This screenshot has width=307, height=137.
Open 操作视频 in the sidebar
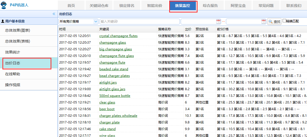coord(13,85)
